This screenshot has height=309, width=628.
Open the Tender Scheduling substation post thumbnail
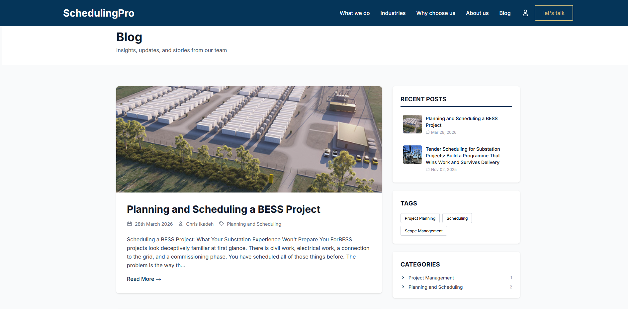tap(412, 155)
